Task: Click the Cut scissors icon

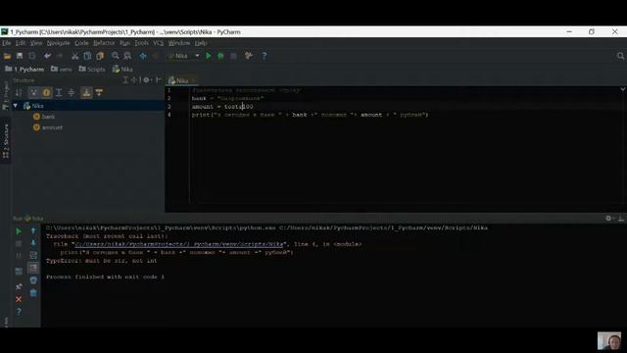Action: (74, 56)
